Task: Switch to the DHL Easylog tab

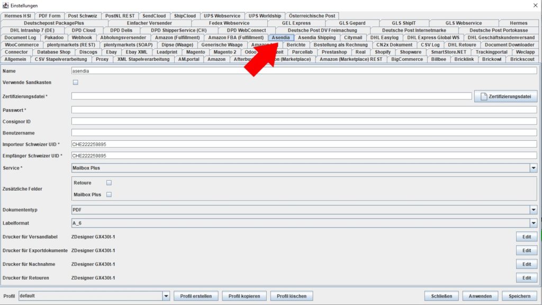Action: click(x=384, y=38)
